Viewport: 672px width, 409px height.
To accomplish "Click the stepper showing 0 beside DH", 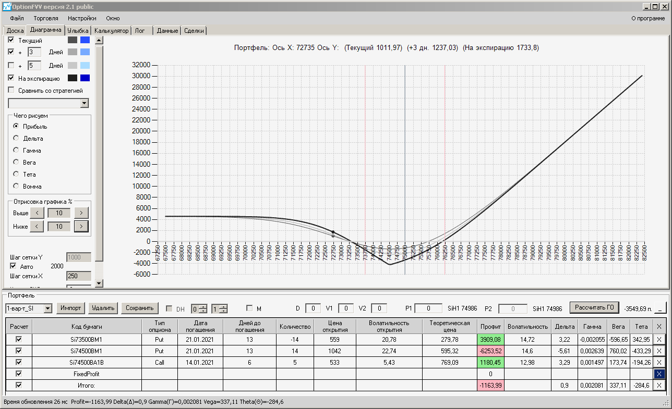I will pos(199,308).
